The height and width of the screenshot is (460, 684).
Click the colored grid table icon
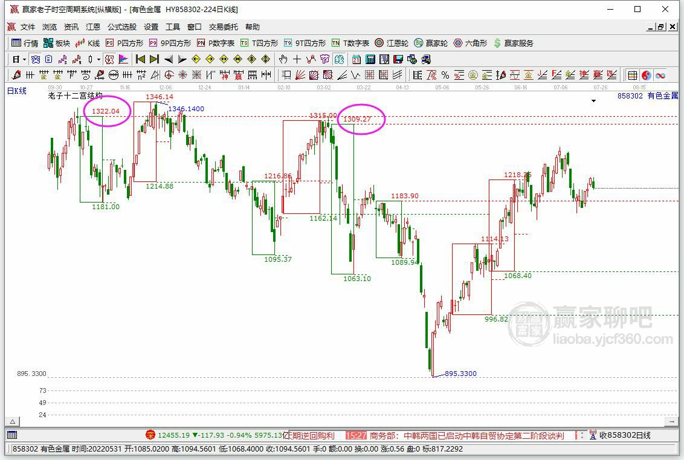point(633,75)
